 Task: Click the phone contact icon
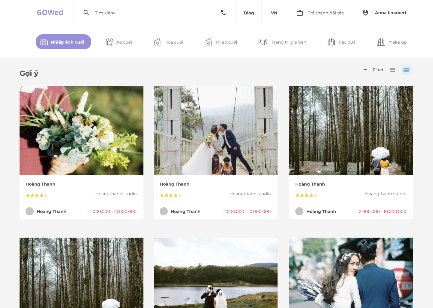pyautogui.click(x=224, y=13)
